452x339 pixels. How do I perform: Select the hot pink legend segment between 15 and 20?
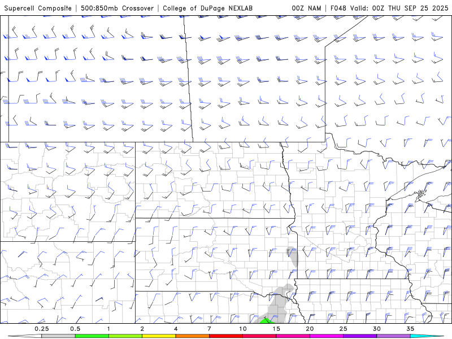293,336
